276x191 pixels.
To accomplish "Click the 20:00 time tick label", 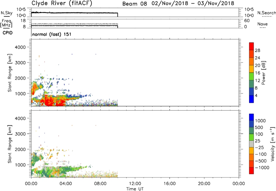I will pyautogui.click(x=204, y=184).
